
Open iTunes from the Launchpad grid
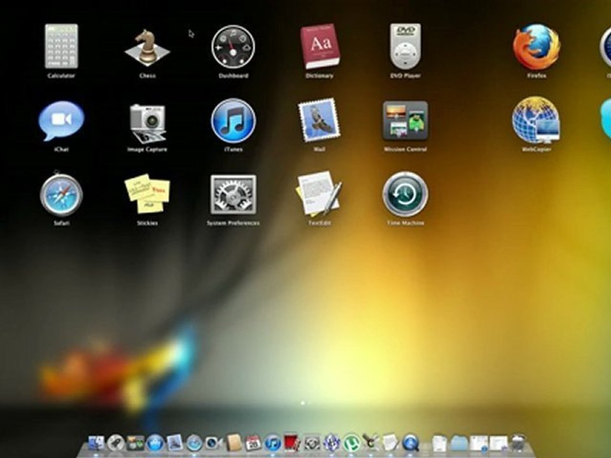point(233,121)
